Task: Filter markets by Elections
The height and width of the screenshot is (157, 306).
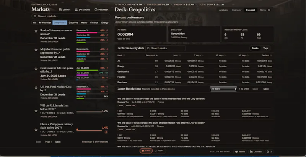Action: click(73, 23)
